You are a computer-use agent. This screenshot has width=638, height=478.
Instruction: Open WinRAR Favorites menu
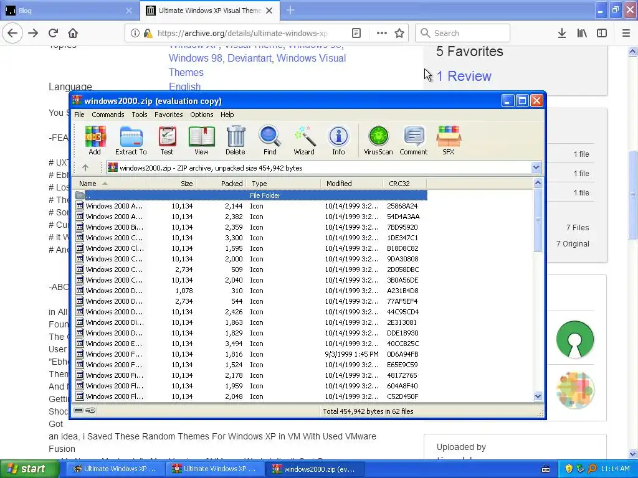pyautogui.click(x=168, y=115)
